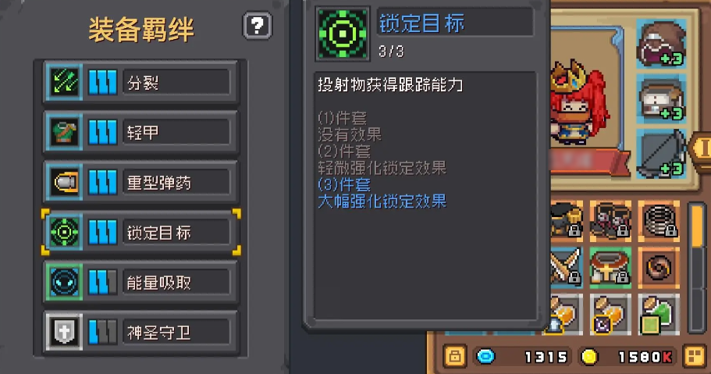Open the grid menu icon at bottom right
The image size is (711, 374).
[695, 357]
